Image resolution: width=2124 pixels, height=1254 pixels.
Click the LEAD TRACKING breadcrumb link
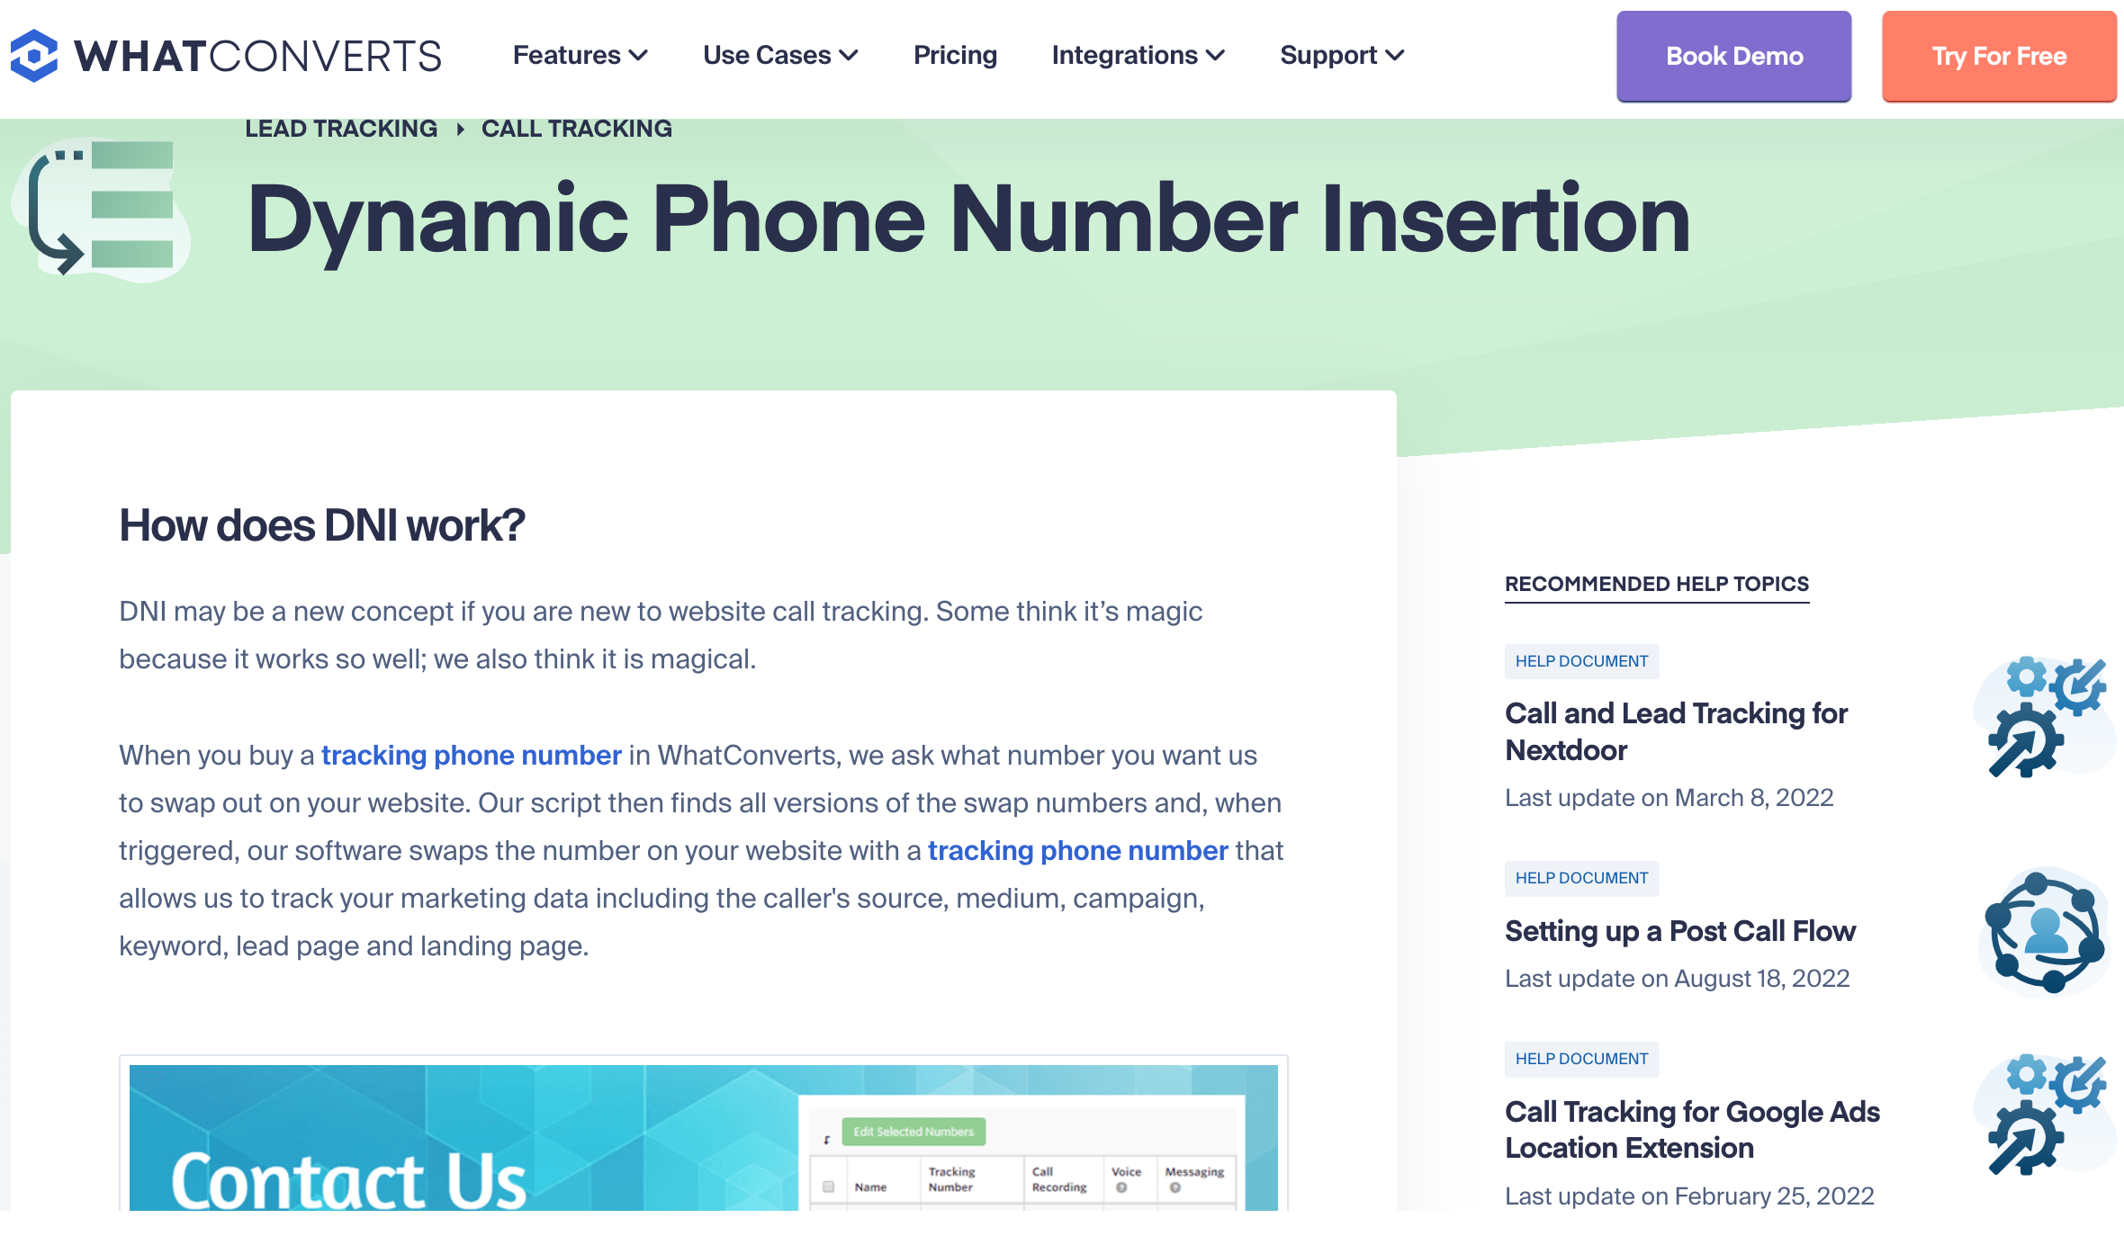coord(340,129)
